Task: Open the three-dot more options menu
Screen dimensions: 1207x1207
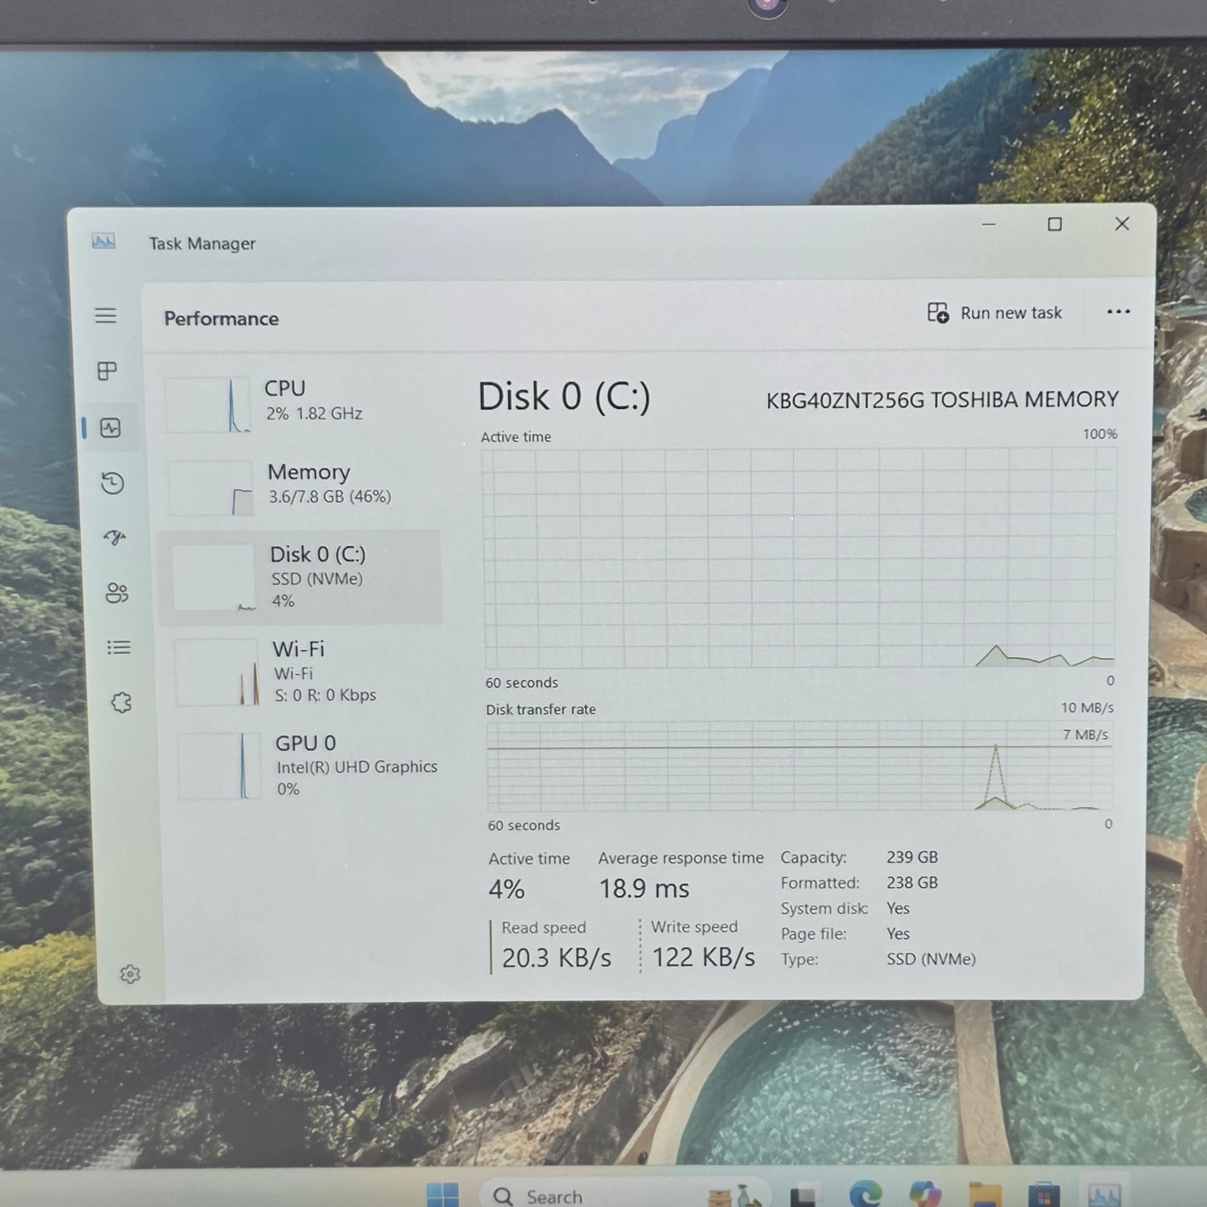Action: pyautogui.click(x=1118, y=312)
